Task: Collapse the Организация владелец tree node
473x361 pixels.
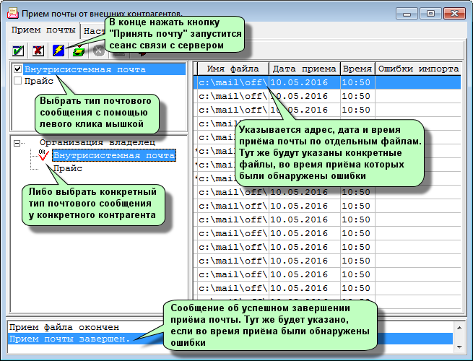Action: (x=17, y=143)
